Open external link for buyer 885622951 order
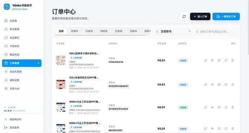The width and height of the screenshot is (249, 133). (x=205, y=129)
